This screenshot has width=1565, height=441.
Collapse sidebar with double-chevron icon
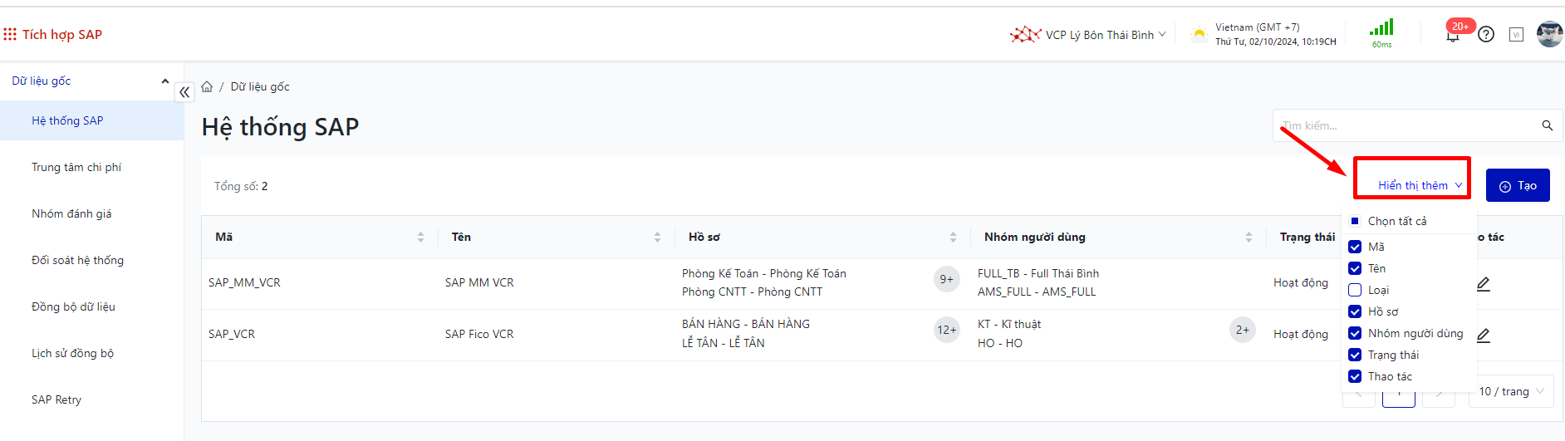[184, 92]
